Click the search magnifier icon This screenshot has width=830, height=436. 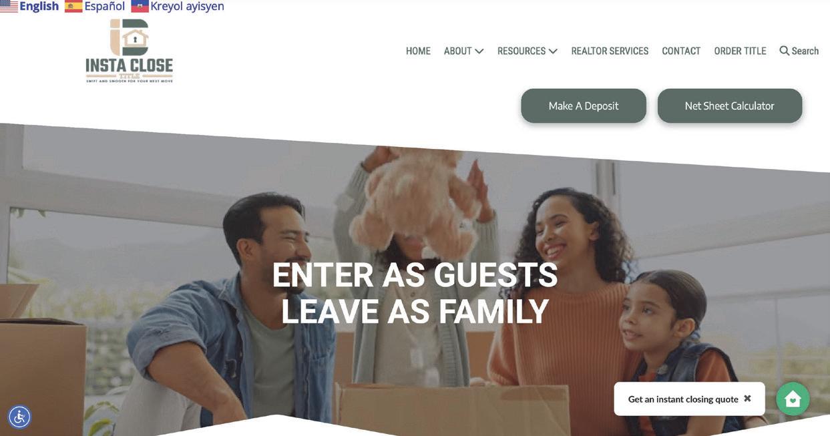tap(785, 51)
